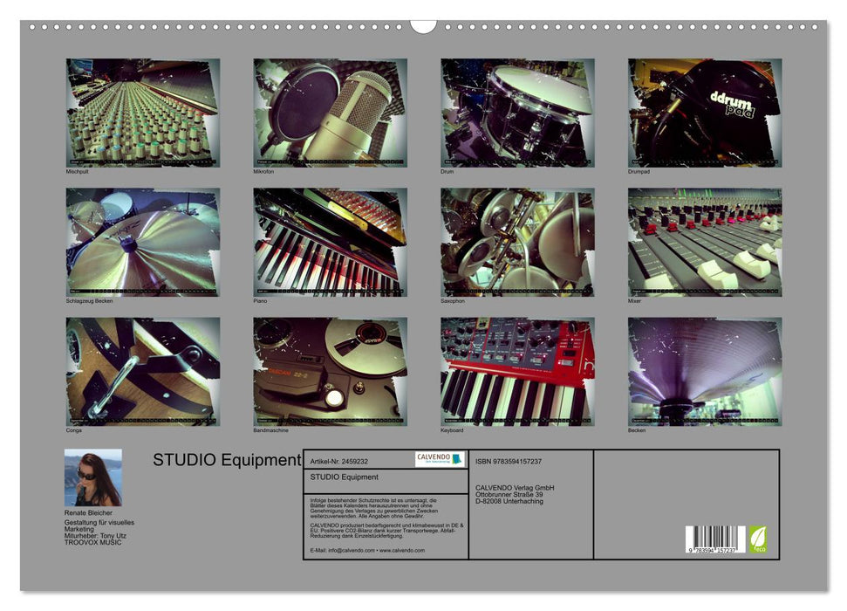Click the Drumpad caption

(639, 171)
